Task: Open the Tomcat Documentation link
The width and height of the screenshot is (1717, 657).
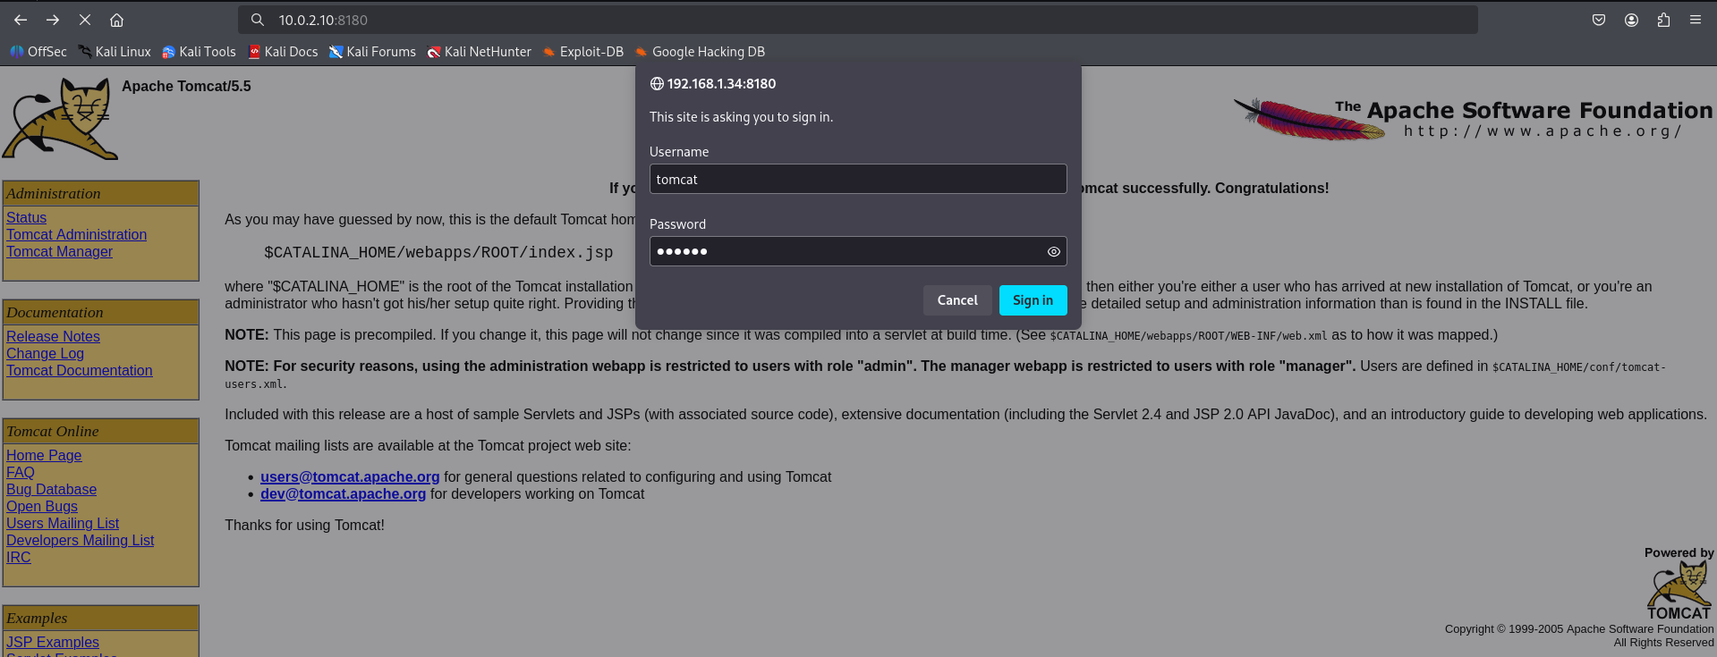Action: (x=79, y=370)
